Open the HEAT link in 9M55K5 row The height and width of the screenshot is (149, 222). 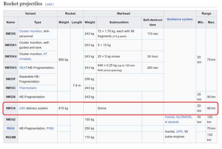click(23, 68)
